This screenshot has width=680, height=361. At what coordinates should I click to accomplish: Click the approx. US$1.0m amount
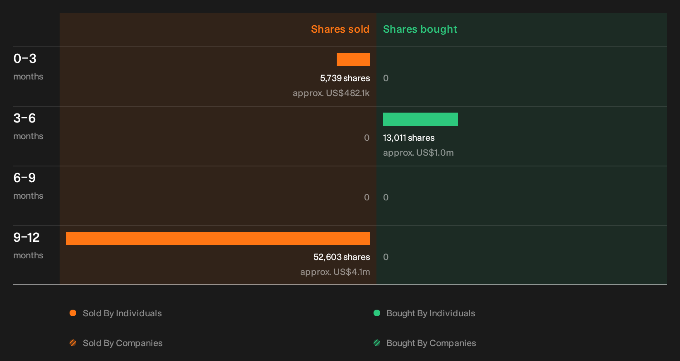(418, 153)
